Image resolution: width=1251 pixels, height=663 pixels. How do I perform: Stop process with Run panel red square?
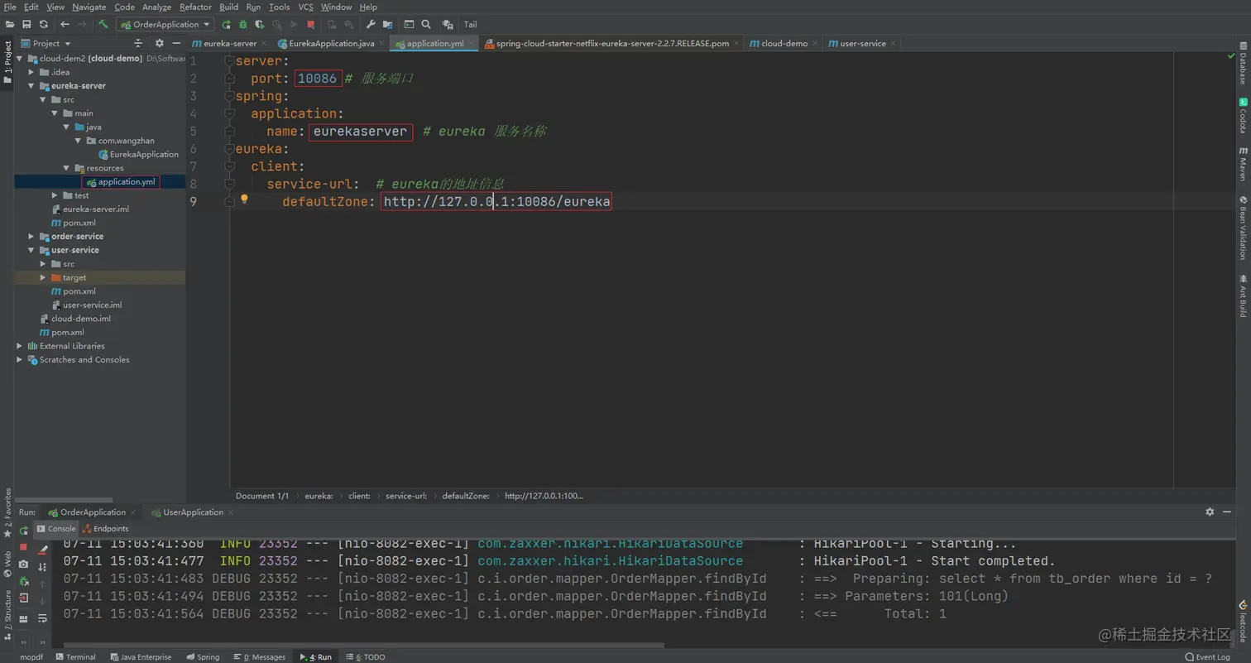click(x=23, y=547)
